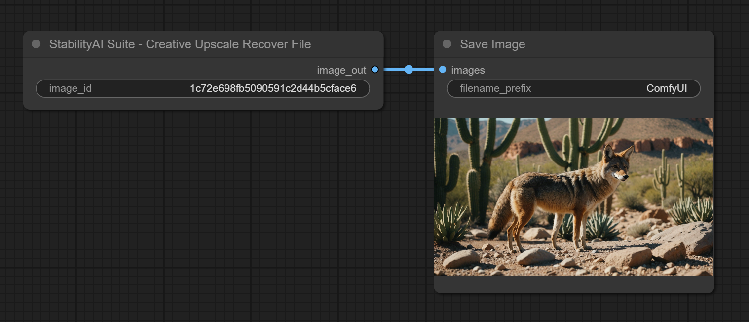Click the images input label
Screen dimensions: 749x322
point(468,70)
